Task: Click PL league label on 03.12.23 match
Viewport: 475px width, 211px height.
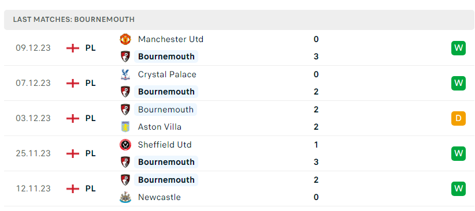Action: 90,119
